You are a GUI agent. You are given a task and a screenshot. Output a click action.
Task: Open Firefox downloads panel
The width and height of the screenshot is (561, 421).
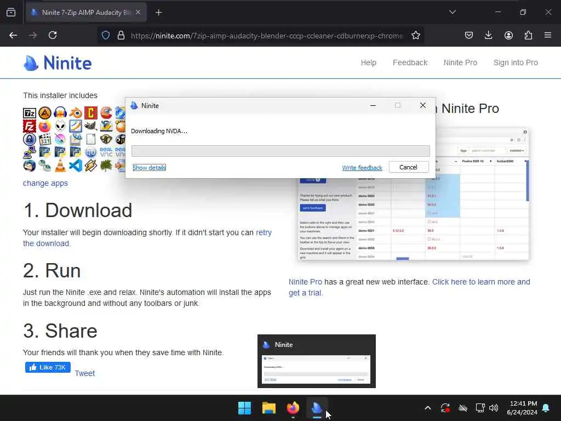(488, 35)
